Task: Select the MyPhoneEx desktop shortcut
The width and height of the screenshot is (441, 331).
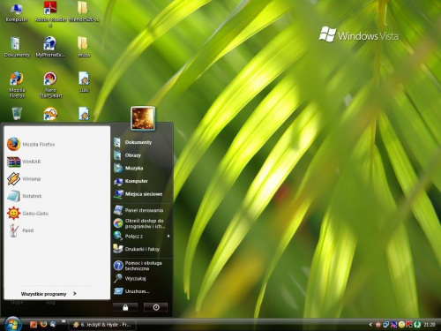Action: [x=50, y=47]
